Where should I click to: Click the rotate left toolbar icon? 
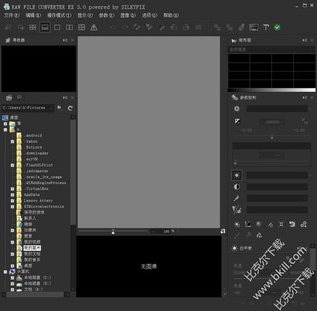[174, 27]
